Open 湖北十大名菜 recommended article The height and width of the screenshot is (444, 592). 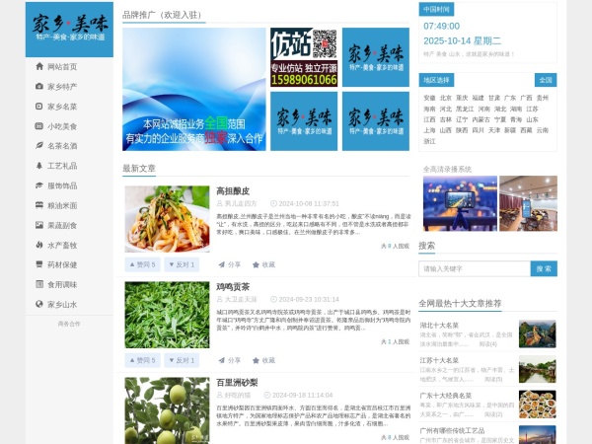(x=439, y=325)
